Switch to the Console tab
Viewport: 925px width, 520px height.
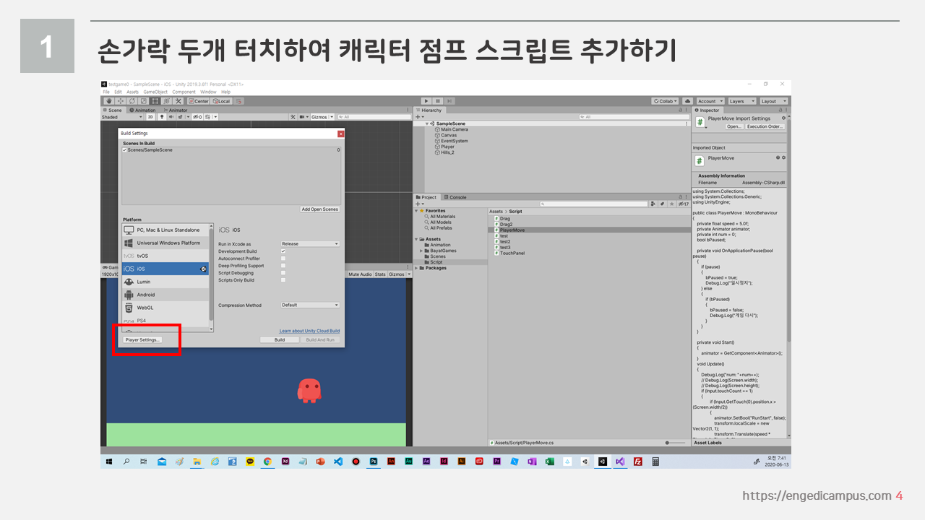[x=455, y=197]
